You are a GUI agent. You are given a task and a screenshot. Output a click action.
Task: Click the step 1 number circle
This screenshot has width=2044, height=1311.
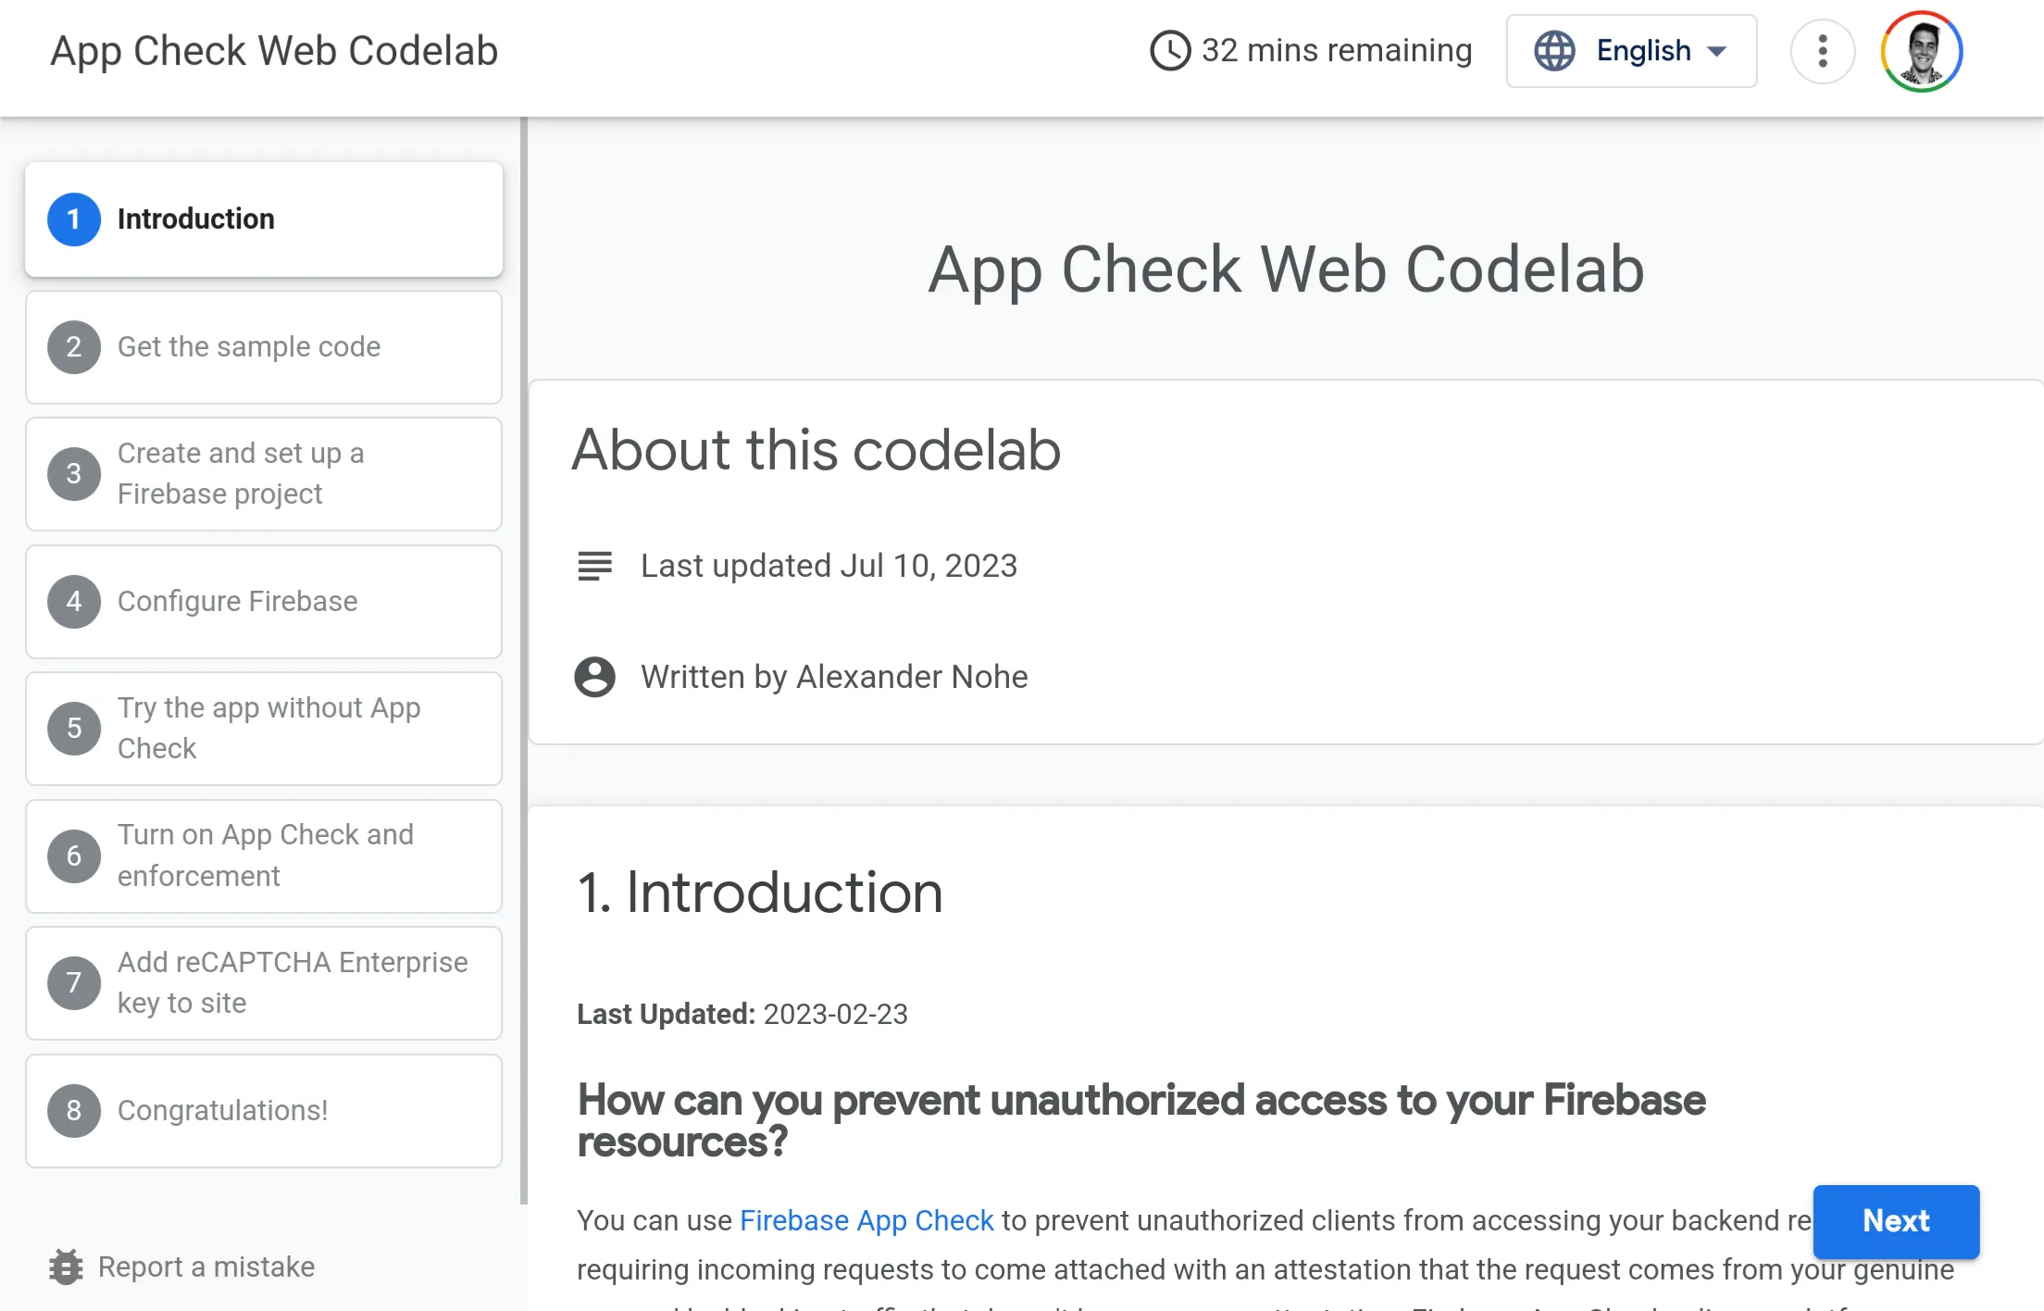click(74, 219)
